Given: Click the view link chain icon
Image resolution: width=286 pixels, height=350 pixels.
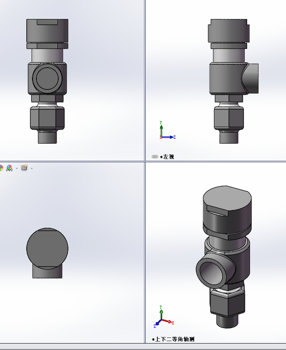Looking at the screenshot, I should (155, 157).
